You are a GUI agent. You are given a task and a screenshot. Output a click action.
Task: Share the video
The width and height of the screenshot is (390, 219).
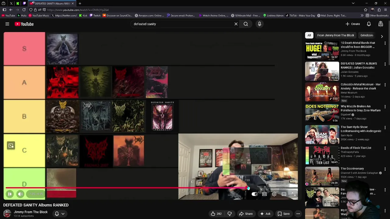[246, 214]
